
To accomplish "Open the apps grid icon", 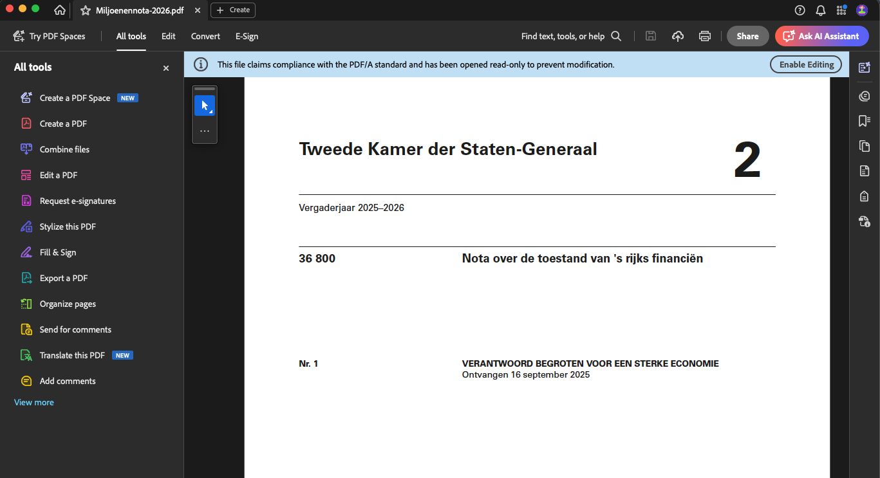I will click(x=841, y=10).
